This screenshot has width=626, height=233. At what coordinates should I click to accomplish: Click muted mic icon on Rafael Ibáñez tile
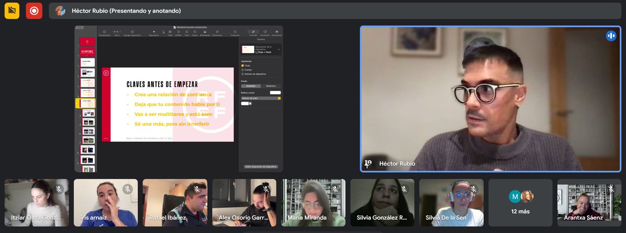[197, 189]
